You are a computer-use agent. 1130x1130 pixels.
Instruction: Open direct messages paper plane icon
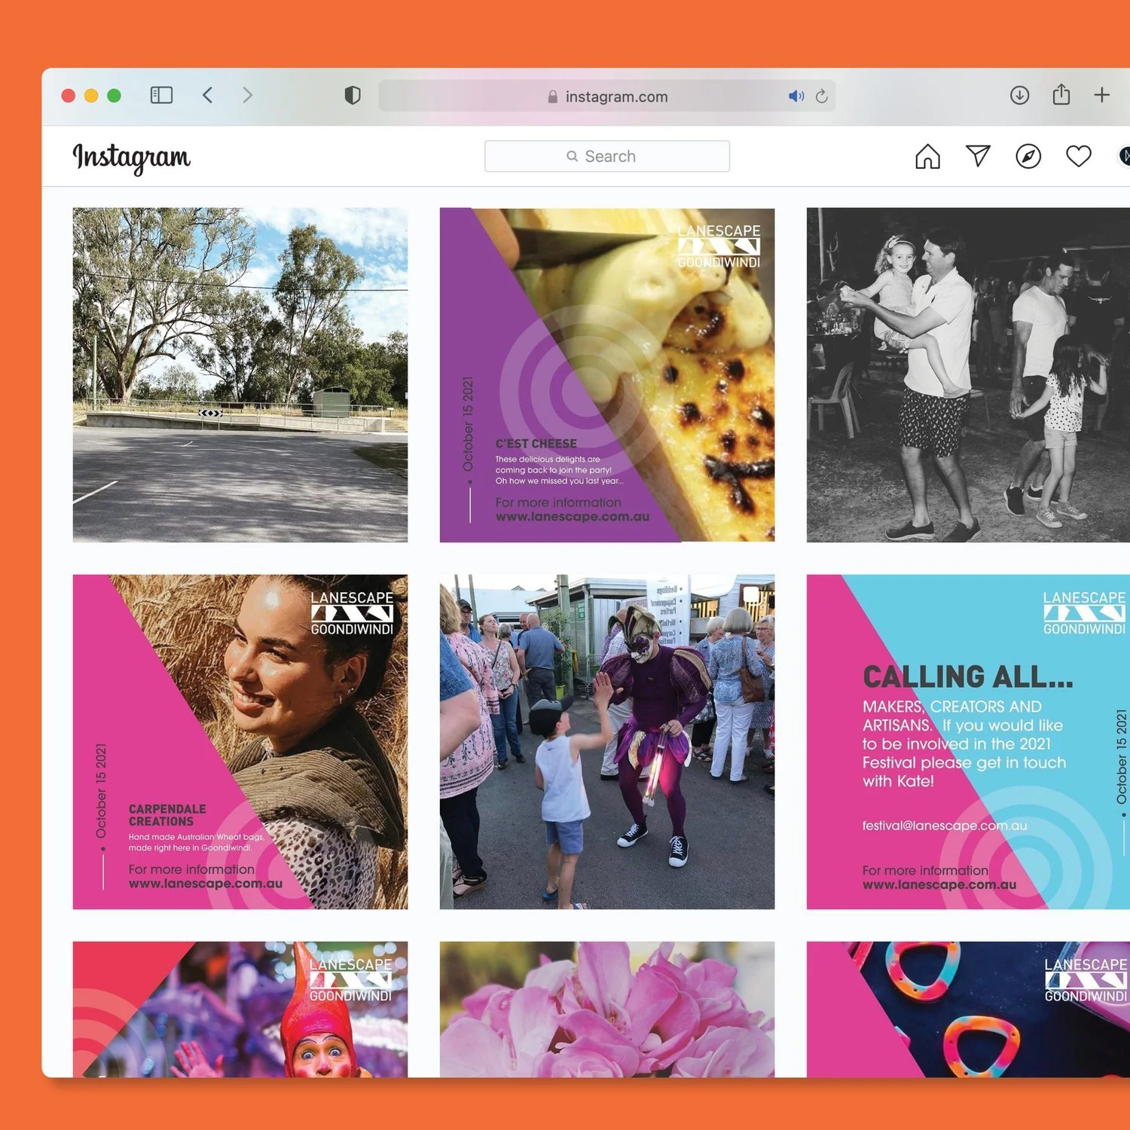point(978,156)
